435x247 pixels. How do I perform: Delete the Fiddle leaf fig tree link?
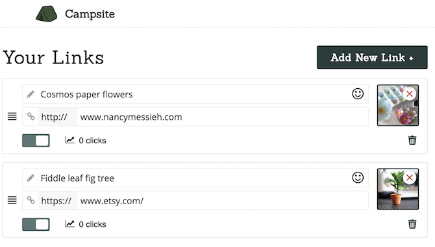(412, 224)
